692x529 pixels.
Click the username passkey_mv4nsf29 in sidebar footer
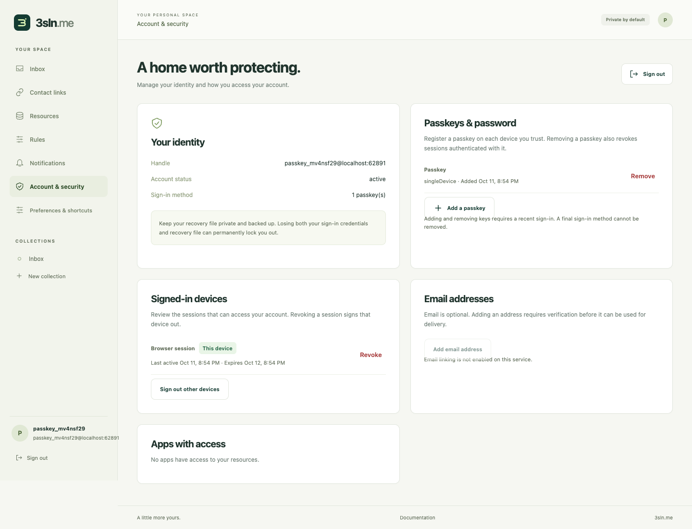click(59, 429)
